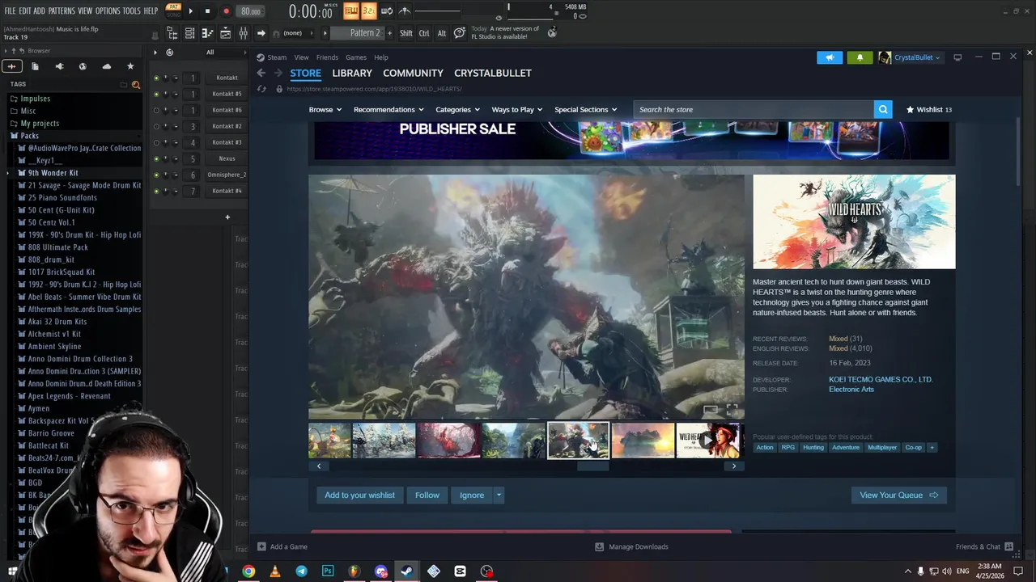Select the browser speaker sounds tab icon
The width and height of the screenshot is (1036, 582).
59,66
